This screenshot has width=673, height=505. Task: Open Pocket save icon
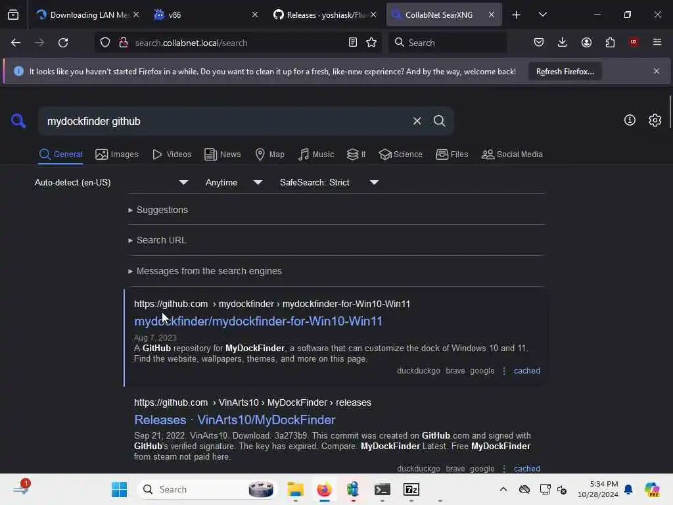(539, 43)
